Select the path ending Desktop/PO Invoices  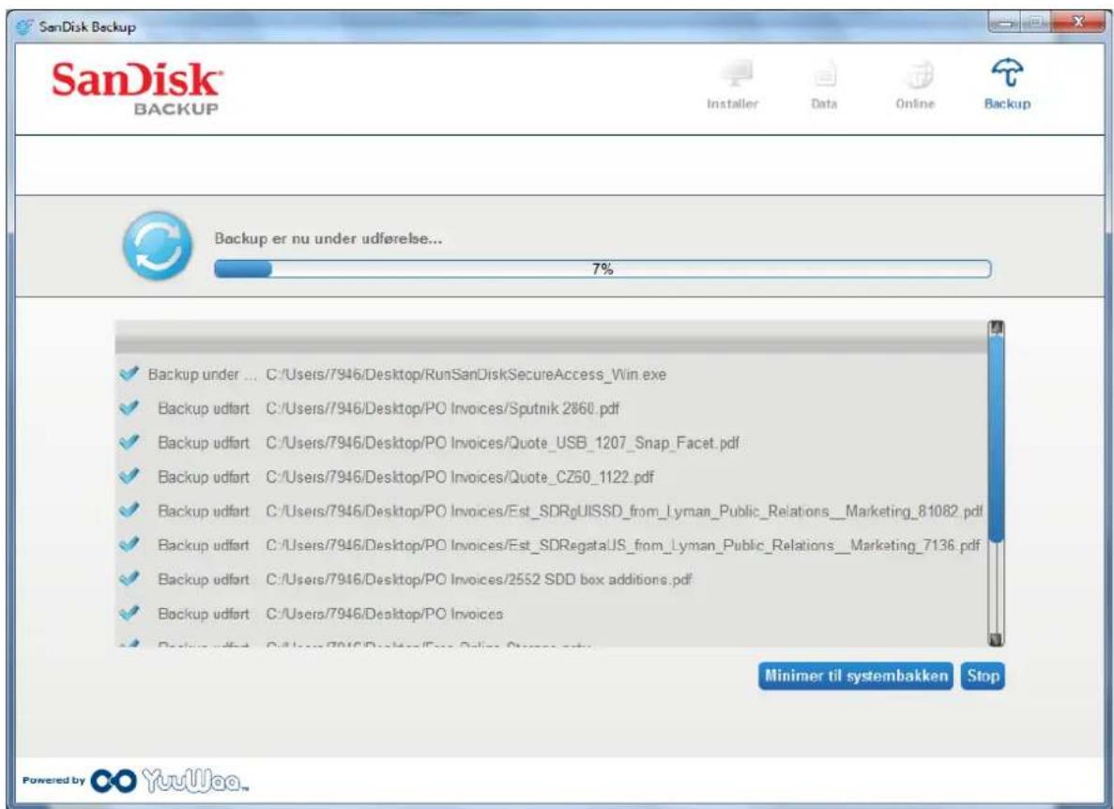tap(385, 614)
